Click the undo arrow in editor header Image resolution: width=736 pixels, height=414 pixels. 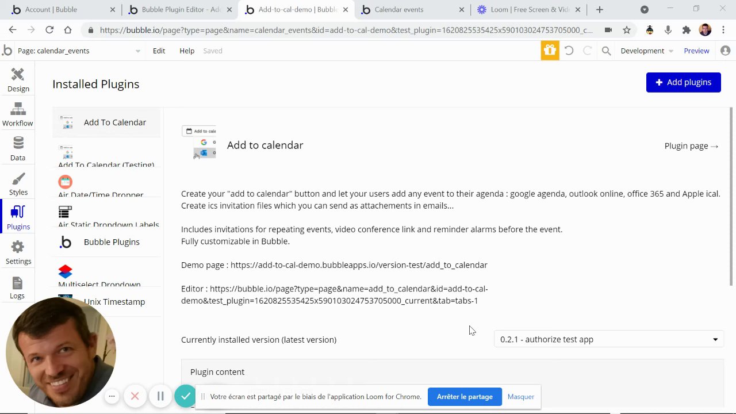pos(569,51)
